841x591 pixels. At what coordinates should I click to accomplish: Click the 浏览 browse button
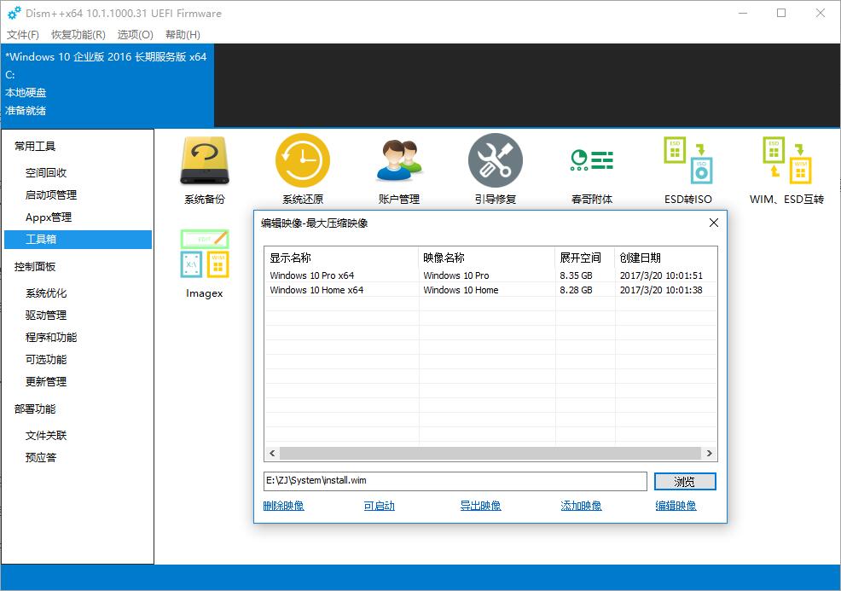[684, 482]
